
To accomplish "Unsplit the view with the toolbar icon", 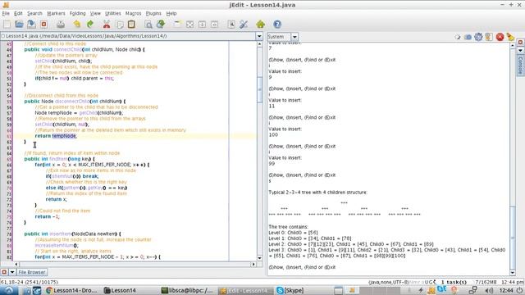I will coord(189,24).
